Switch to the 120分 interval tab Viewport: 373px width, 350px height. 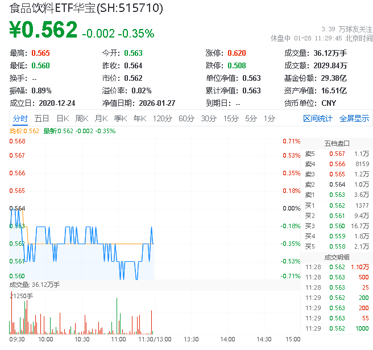[x=162, y=118]
